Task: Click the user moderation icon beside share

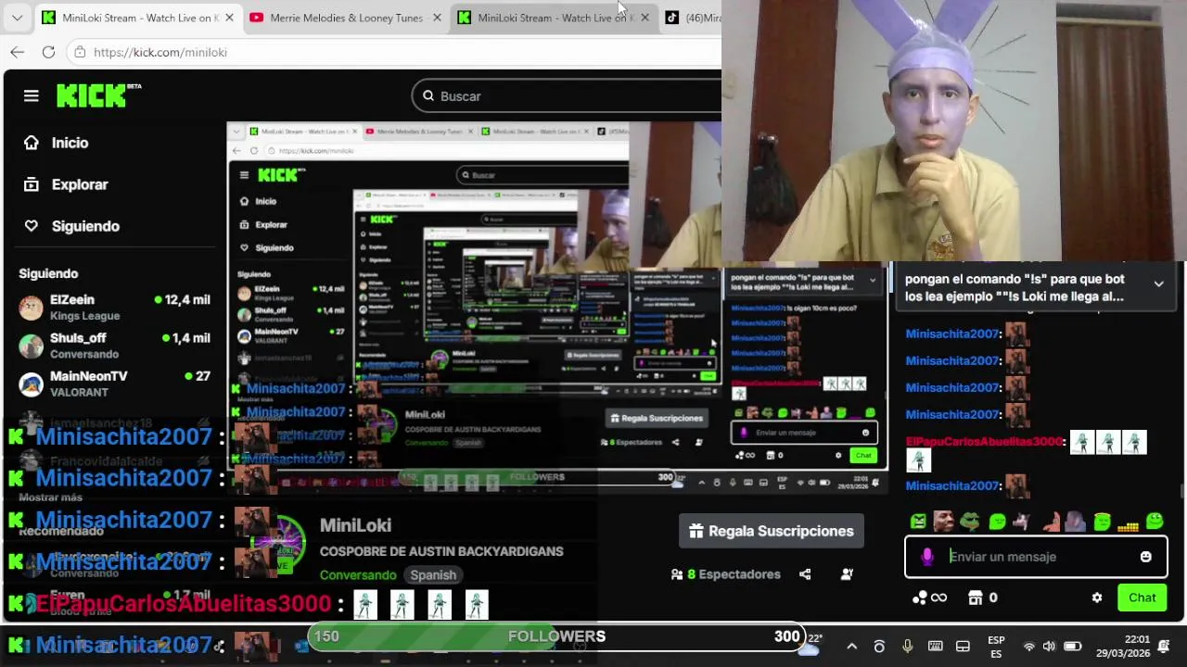Action: (x=847, y=574)
